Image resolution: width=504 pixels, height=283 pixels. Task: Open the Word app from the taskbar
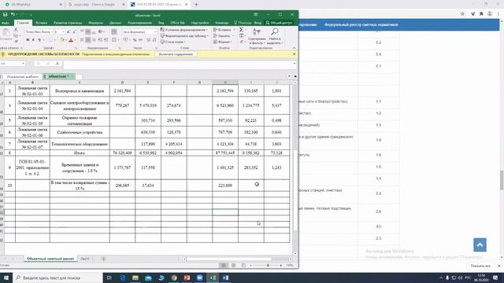point(225,277)
